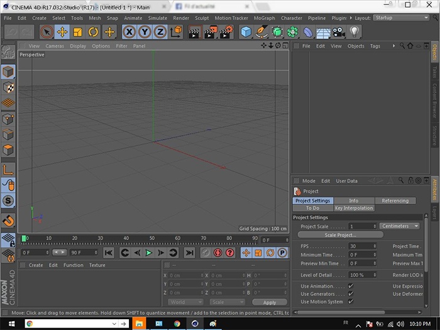Click the Attributes horizontal scrollbar
The height and width of the screenshot is (330, 440).
tap(341, 312)
